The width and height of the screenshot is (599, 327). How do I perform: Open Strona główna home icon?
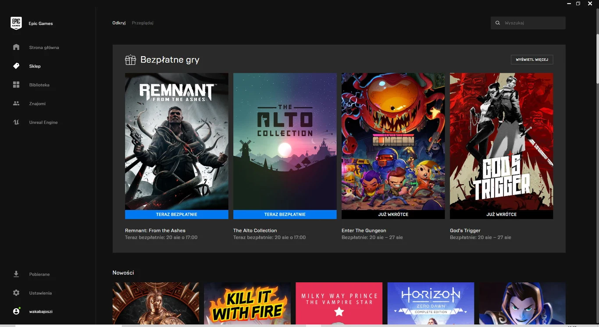point(16,47)
